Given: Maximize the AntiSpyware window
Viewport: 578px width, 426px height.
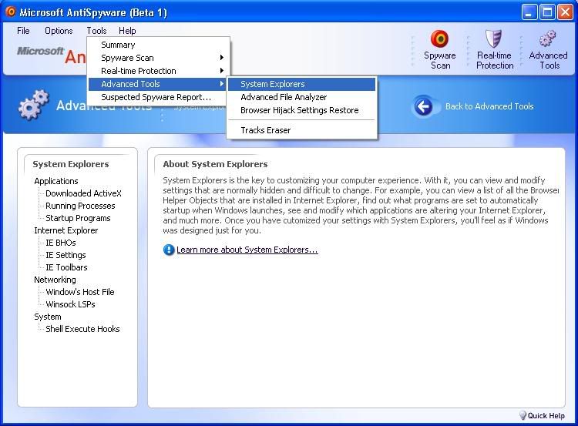Looking at the screenshot, I should [547, 12].
